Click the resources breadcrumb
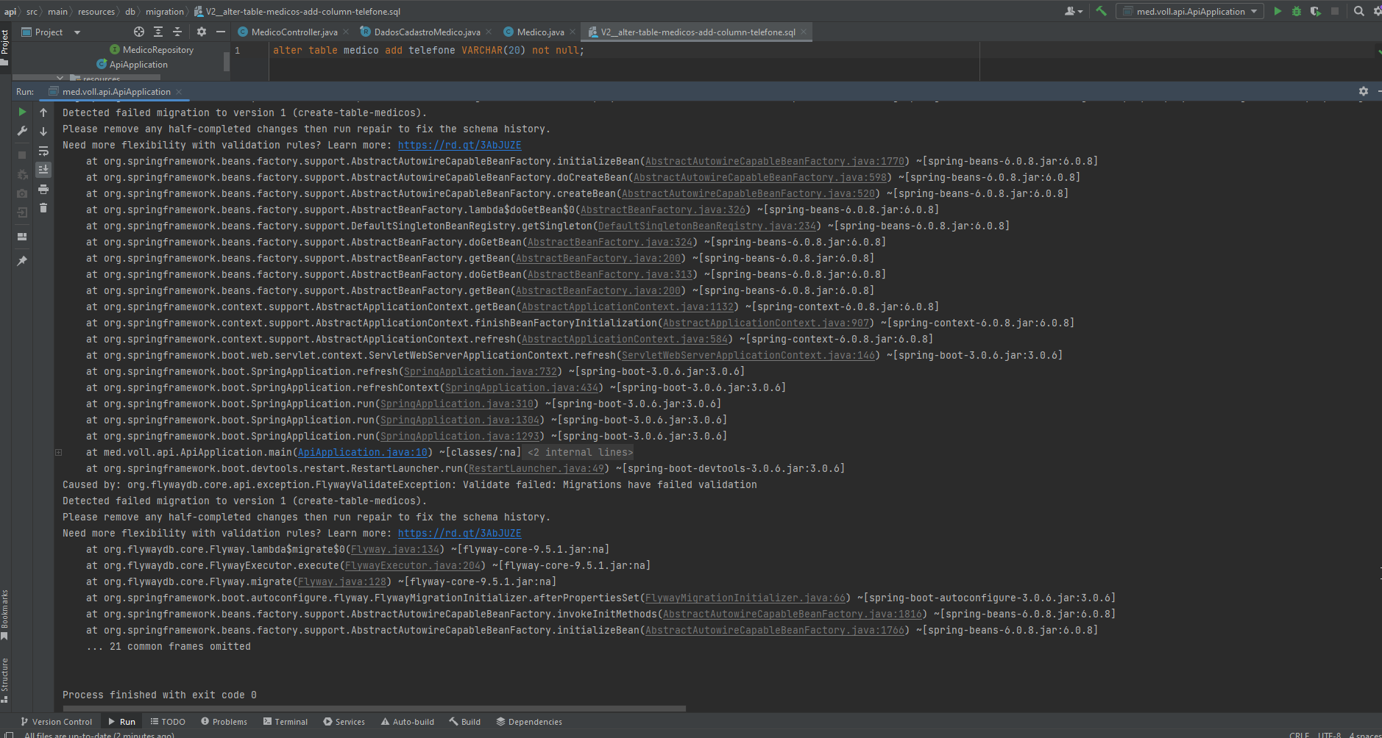Screen dimensions: 1382x738 96,12
